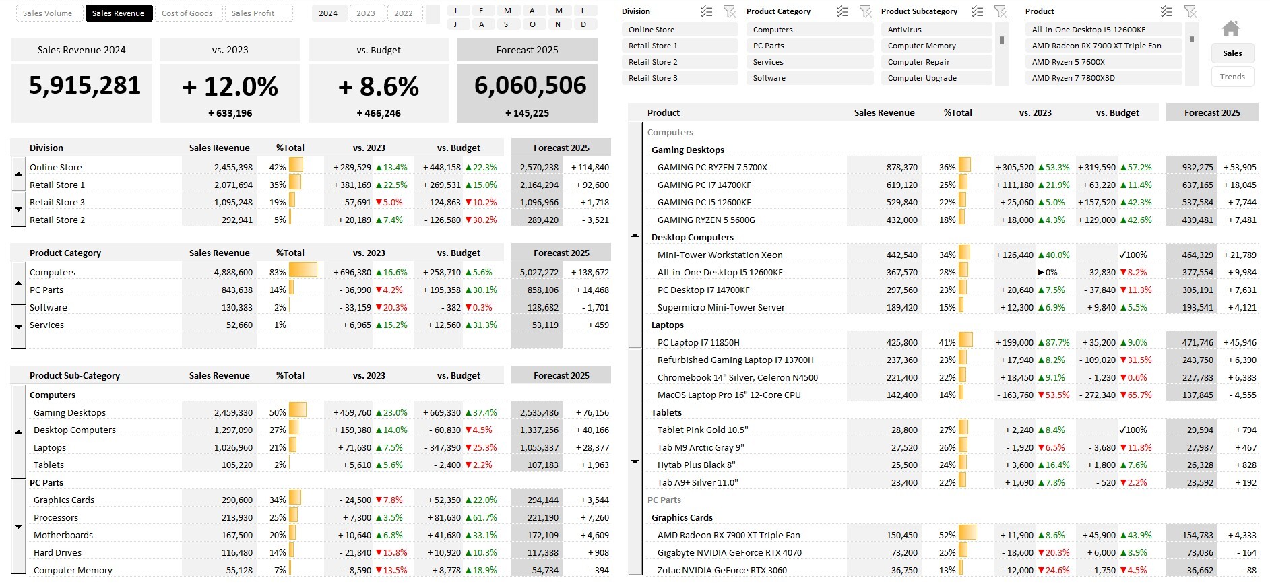Click down arrow beside Division table
This screenshot has height=584, width=1270.
[x=18, y=209]
